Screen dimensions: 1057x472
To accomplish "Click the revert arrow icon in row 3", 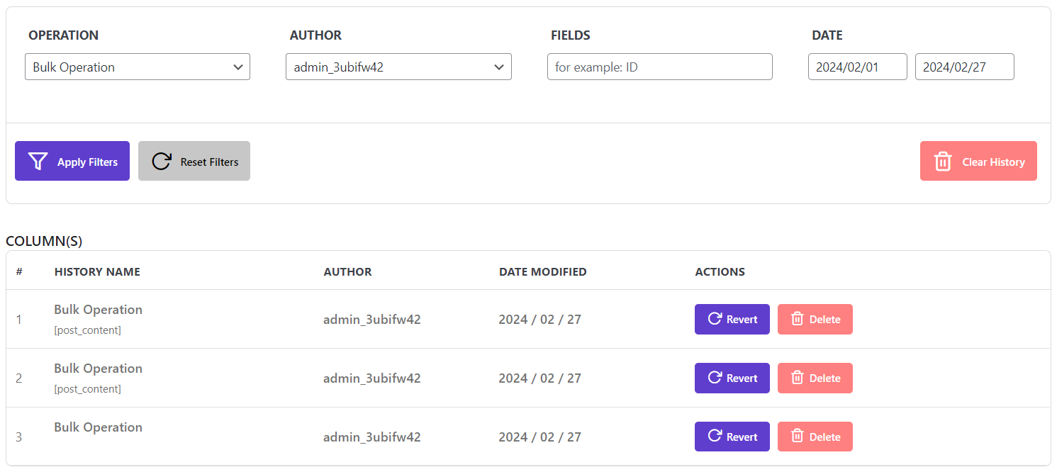I will point(715,437).
